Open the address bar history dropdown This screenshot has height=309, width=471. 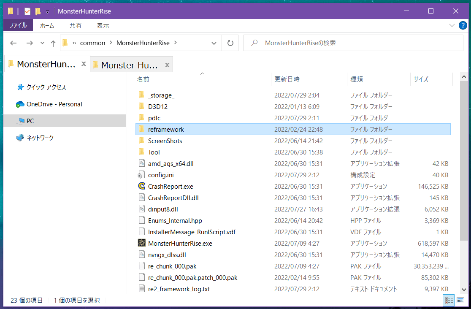tap(214, 43)
